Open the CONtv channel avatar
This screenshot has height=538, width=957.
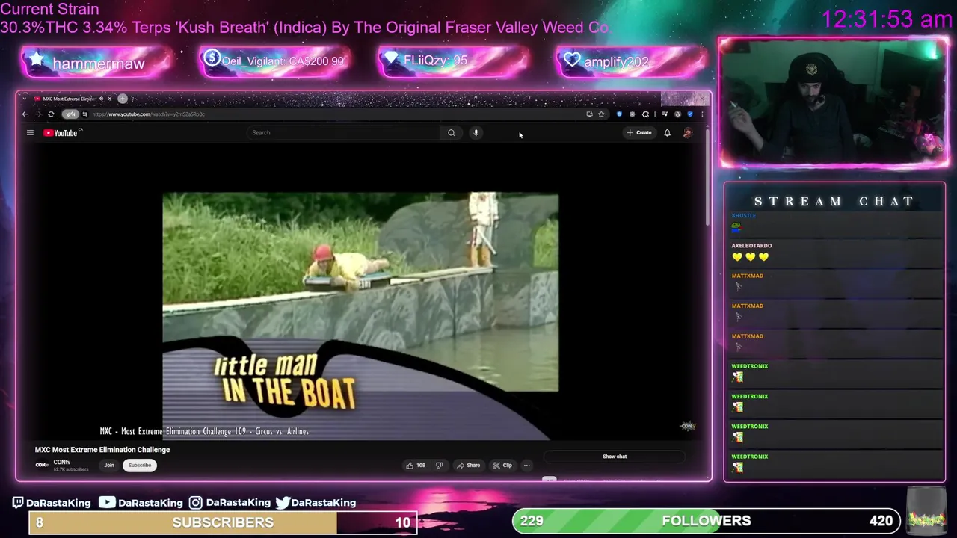[42, 465]
